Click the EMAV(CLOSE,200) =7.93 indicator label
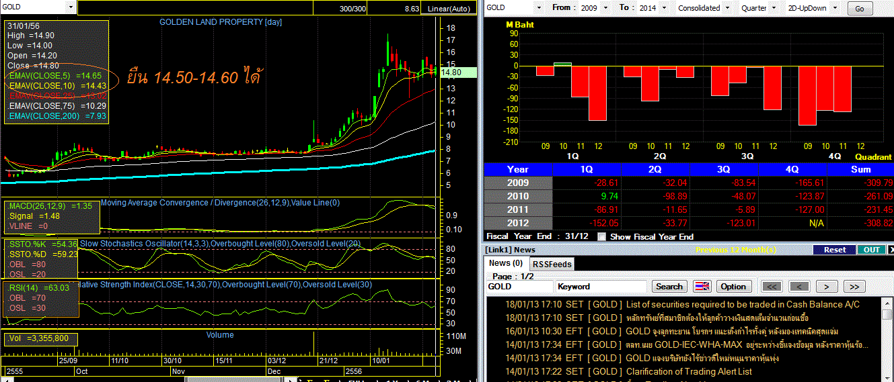Image resolution: width=894 pixels, height=382 pixels. (x=57, y=116)
